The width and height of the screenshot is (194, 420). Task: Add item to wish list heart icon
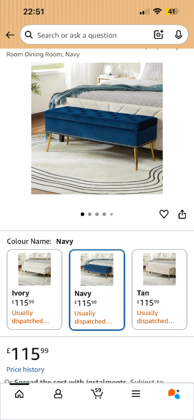pyautogui.click(x=164, y=214)
